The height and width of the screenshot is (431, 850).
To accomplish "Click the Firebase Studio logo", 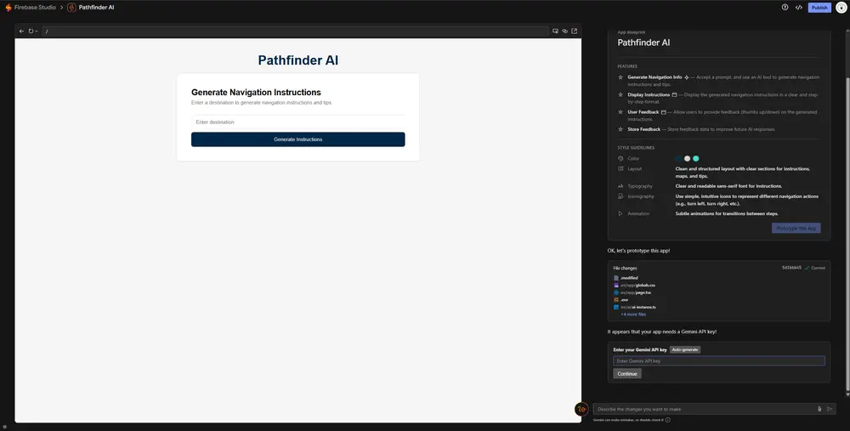I will click(x=8, y=8).
